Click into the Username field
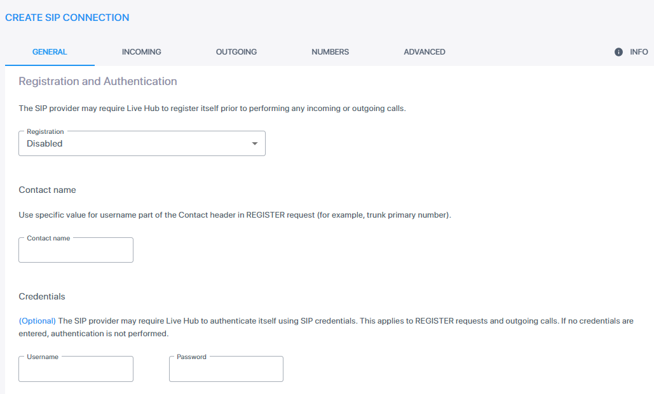The width and height of the screenshot is (654, 394). (x=76, y=369)
